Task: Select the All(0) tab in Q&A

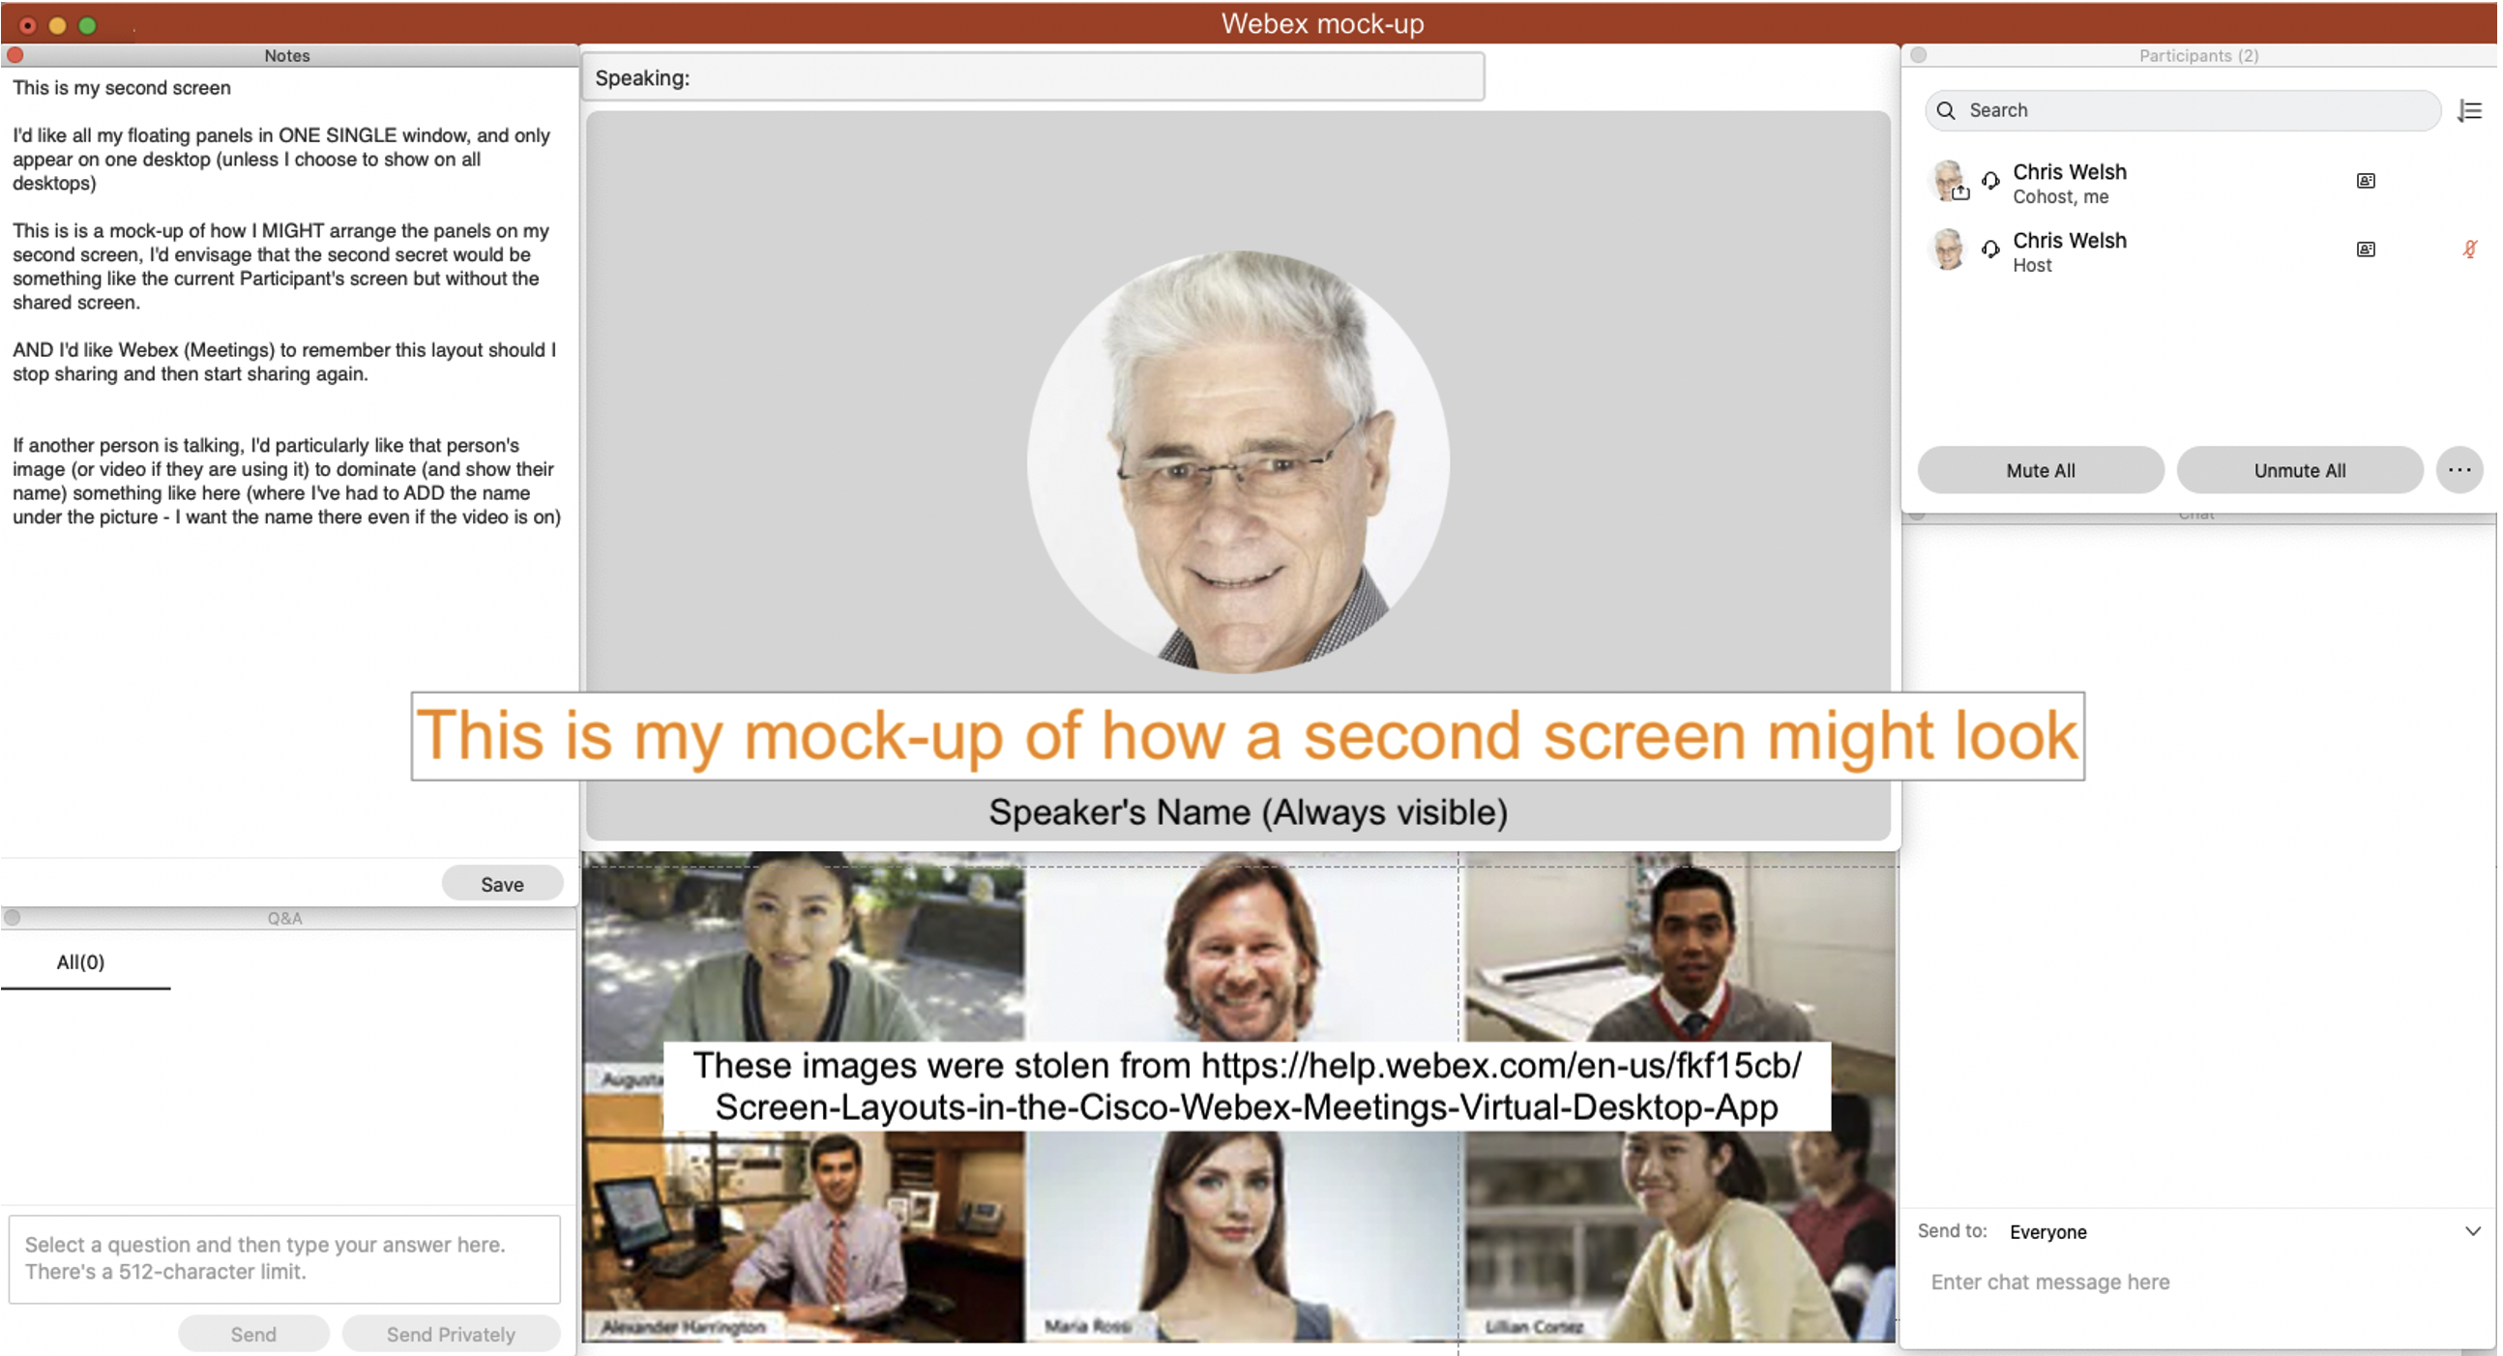Action: tap(80, 962)
